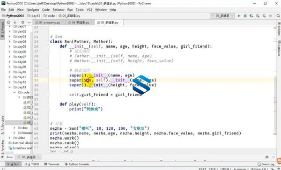Viewport: 281px width, 170px height.
Task: Expand the day05 folder
Action: [9, 46]
